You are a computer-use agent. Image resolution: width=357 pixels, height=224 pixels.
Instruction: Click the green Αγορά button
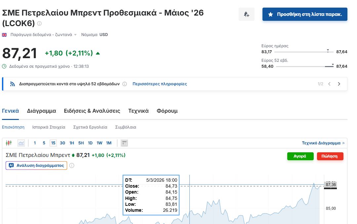tap(300, 156)
